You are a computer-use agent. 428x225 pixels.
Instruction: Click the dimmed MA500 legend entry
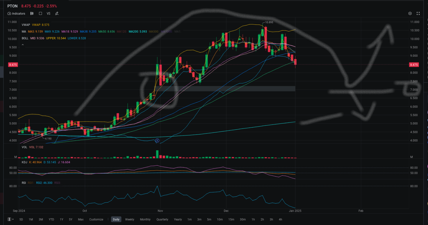tap(154, 32)
